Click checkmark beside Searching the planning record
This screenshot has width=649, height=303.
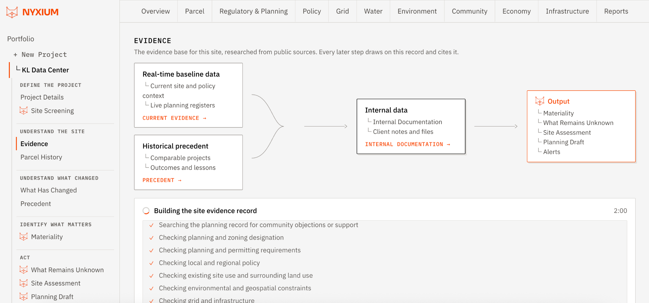(151, 225)
